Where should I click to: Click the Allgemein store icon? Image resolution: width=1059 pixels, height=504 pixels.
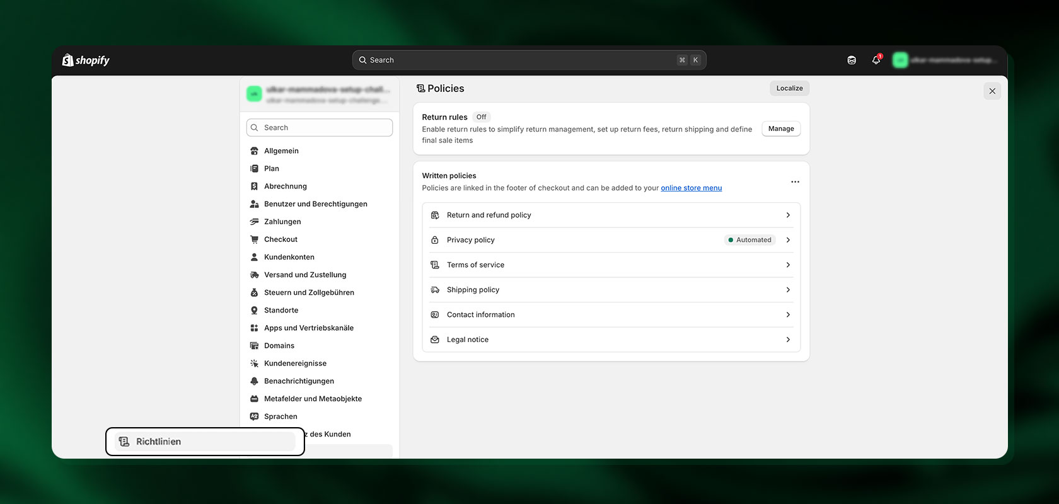254,151
